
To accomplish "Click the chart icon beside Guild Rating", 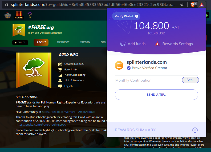I will point(60,75).
